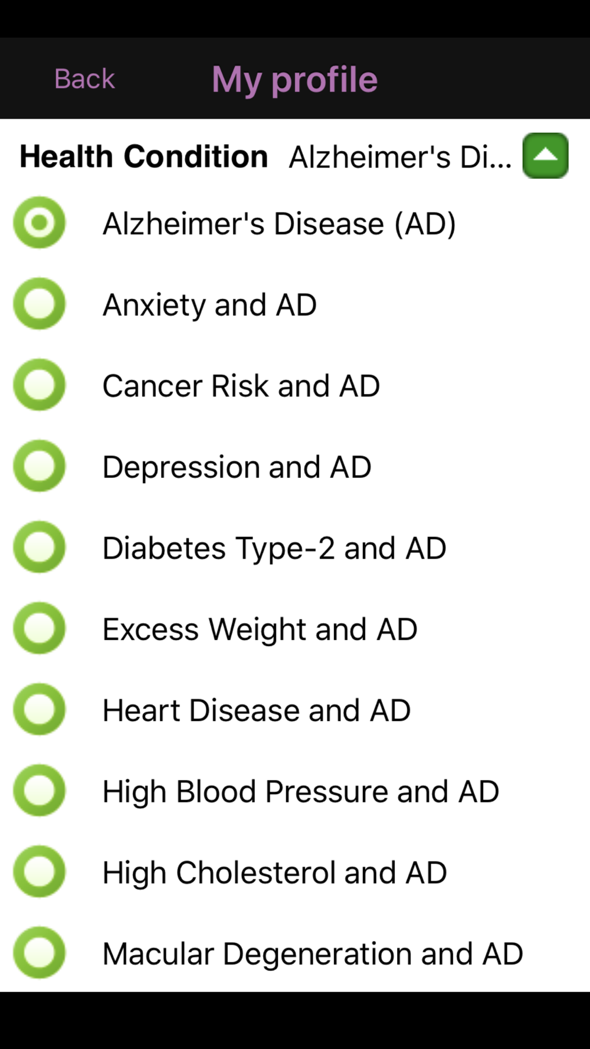Click the Health Condition selected value text
Viewport: 590px width, 1049px height.
tap(400, 157)
